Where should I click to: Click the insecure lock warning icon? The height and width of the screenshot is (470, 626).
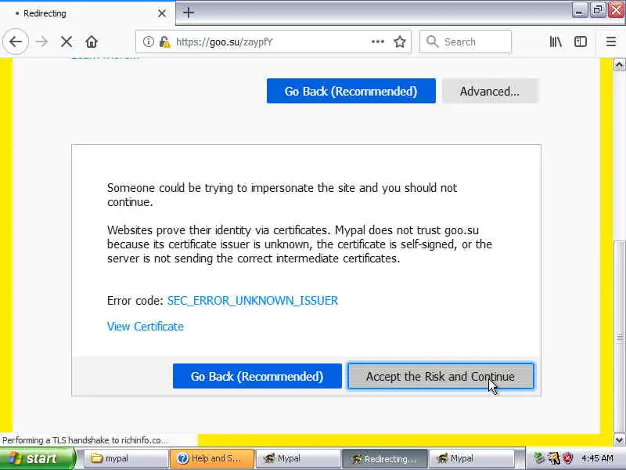pyautogui.click(x=164, y=42)
